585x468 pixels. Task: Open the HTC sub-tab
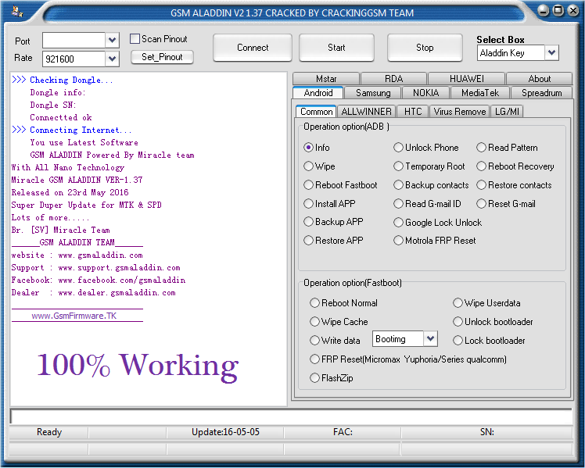pos(413,112)
